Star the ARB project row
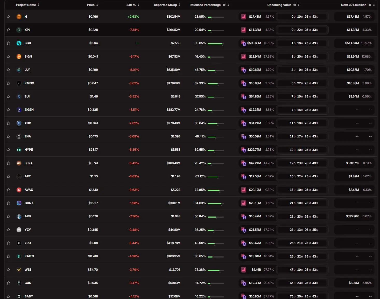 tap(8, 216)
